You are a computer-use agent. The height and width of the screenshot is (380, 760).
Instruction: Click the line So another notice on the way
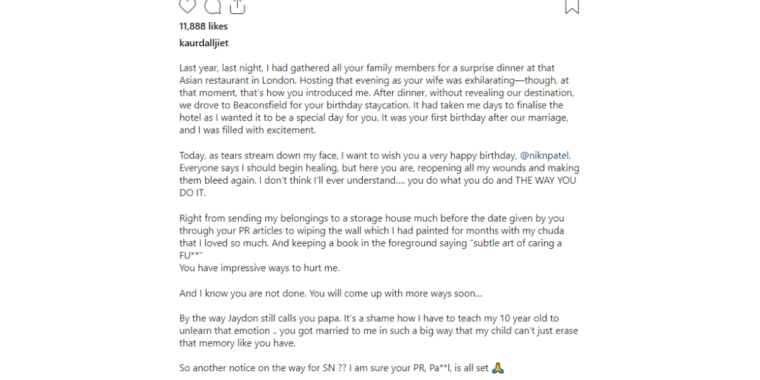click(342, 368)
